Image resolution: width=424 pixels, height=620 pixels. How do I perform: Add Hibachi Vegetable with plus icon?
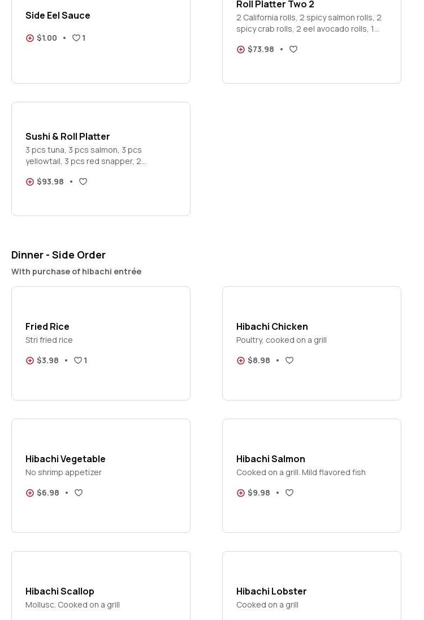[x=30, y=493]
